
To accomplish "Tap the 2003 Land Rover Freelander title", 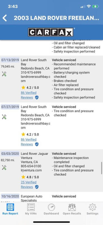I will [56, 18].
